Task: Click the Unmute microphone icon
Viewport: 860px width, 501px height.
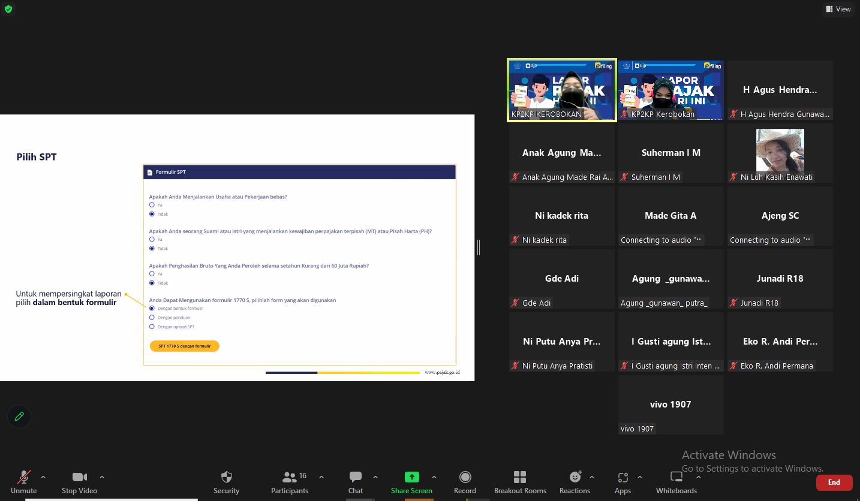Action: (24, 477)
